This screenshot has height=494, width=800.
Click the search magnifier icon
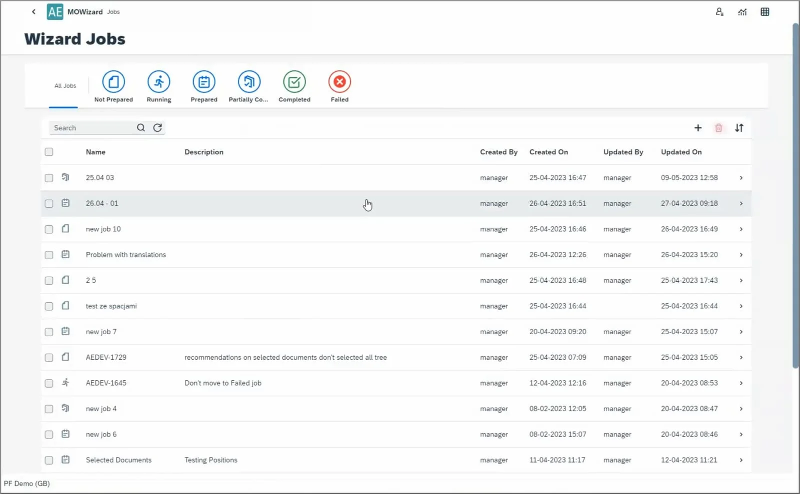pos(141,128)
